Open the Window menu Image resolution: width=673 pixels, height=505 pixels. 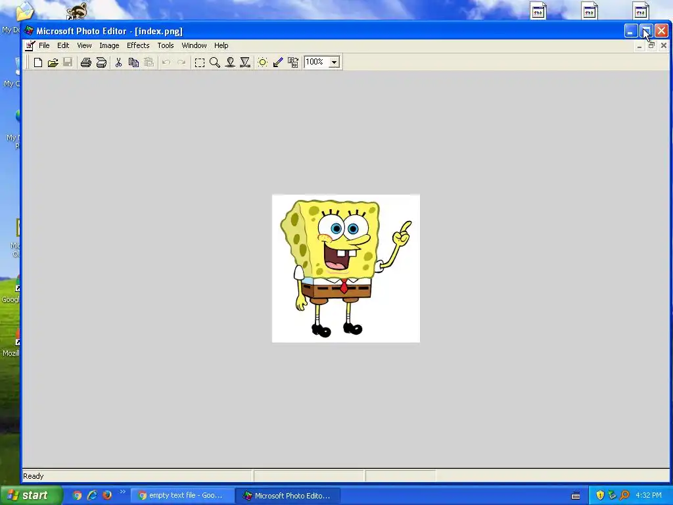click(194, 45)
